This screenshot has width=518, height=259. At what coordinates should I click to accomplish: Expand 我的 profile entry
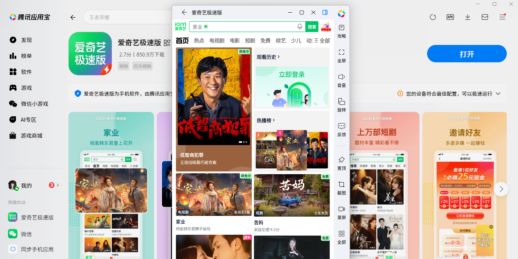coord(34,185)
